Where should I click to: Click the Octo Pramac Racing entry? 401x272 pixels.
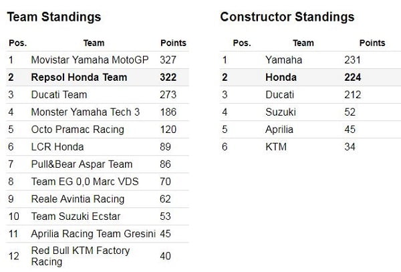[74, 130]
